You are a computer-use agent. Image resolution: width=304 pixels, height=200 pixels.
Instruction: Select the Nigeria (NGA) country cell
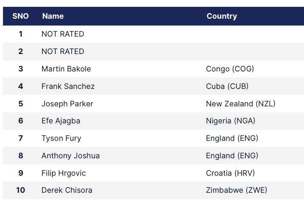point(231,121)
